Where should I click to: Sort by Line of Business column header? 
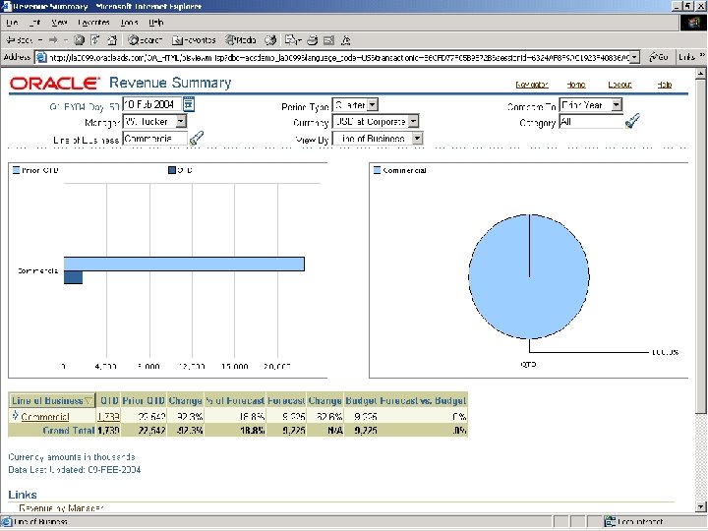click(x=52, y=400)
